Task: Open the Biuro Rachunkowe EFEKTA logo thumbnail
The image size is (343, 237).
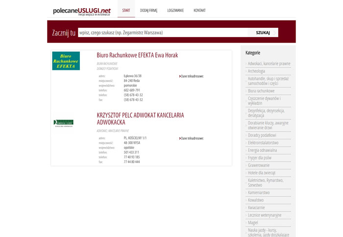Action: [66, 61]
